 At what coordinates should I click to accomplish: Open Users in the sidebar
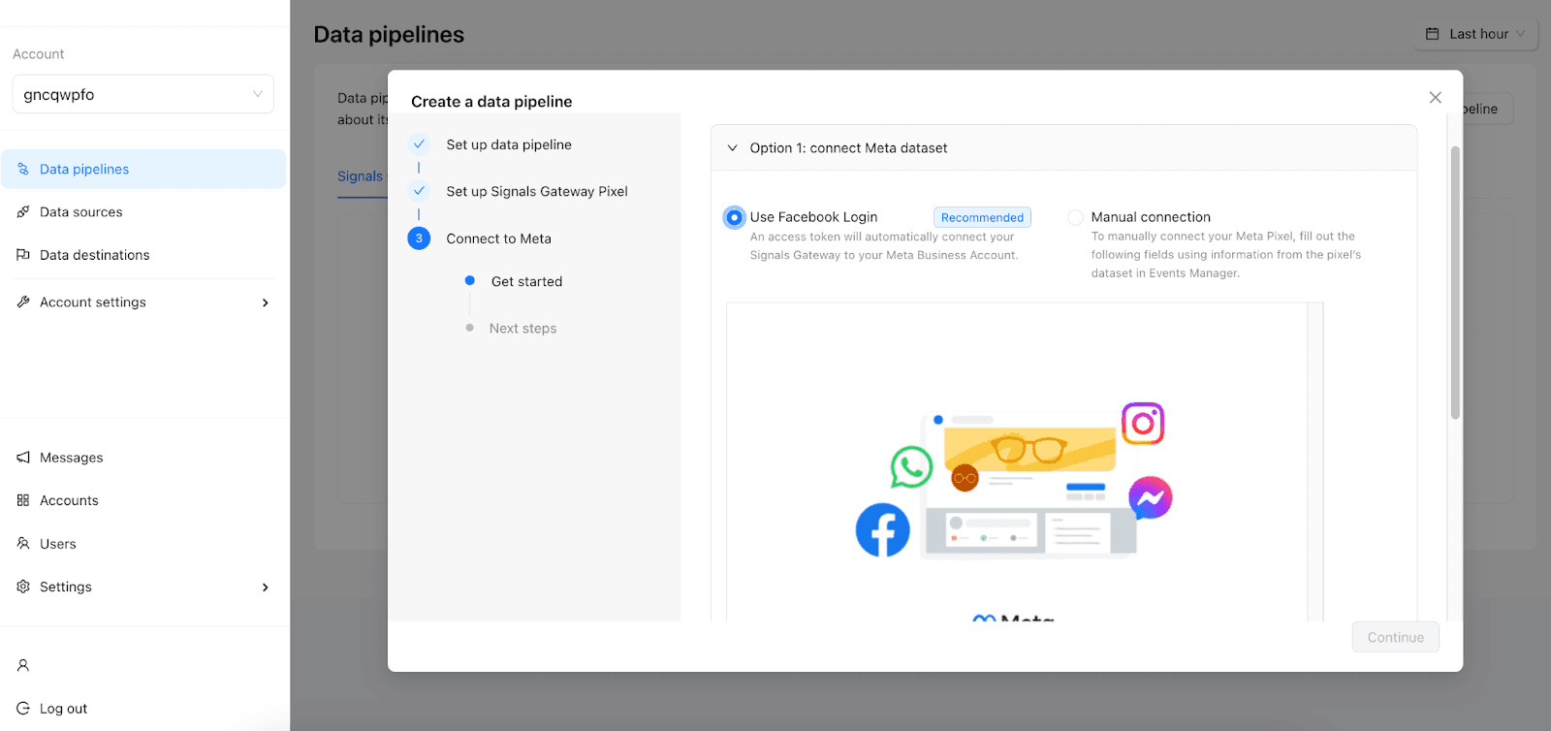[x=143, y=544]
